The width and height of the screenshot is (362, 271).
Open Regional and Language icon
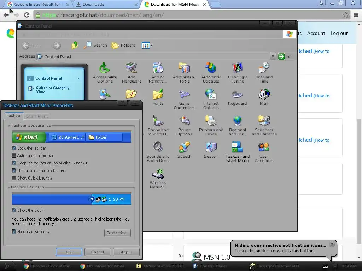(237, 126)
